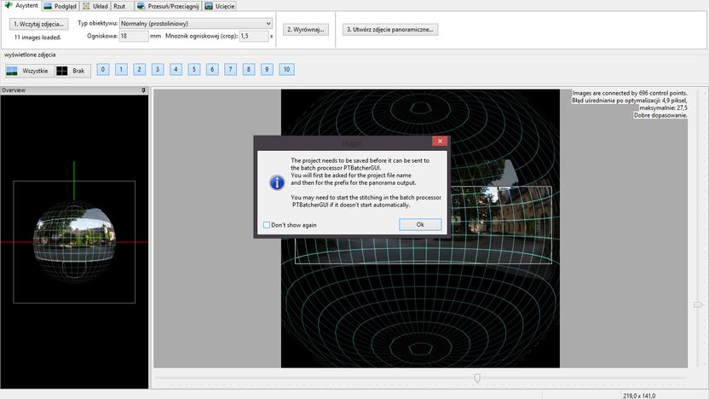Click the Ogniskowa input field

(x=134, y=36)
